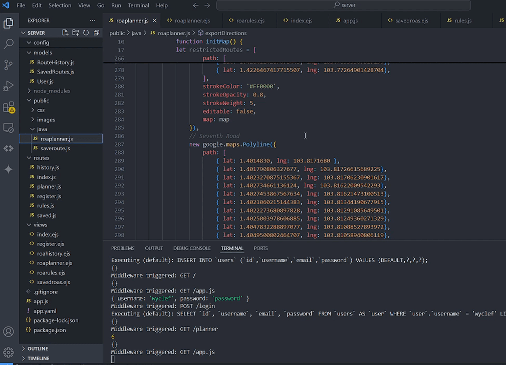This screenshot has width=506, height=365.
Task: Refresh the Explorer file tree
Action: tap(86, 33)
